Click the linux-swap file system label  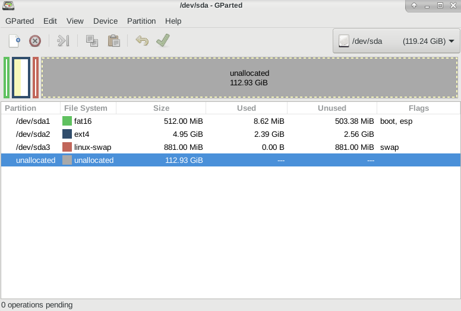[93, 147]
